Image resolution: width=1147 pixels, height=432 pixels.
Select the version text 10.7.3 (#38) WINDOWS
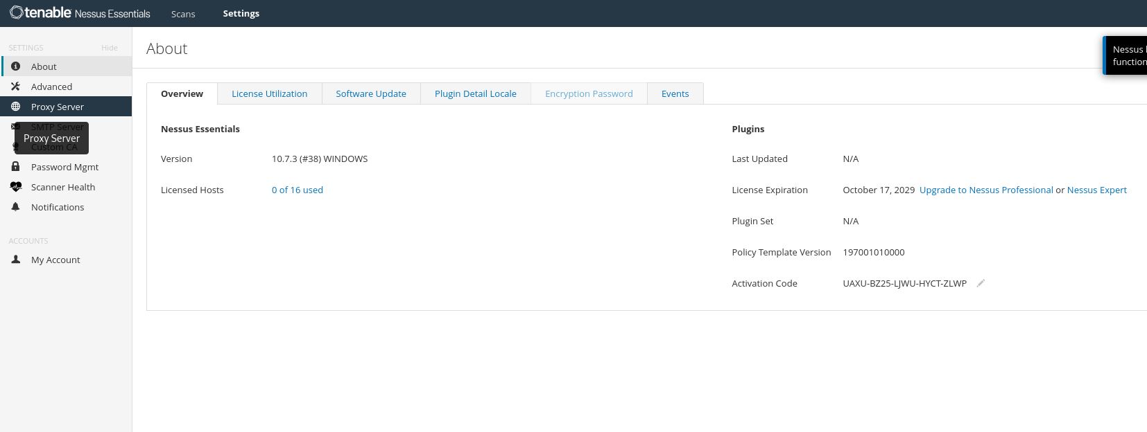(x=320, y=159)
